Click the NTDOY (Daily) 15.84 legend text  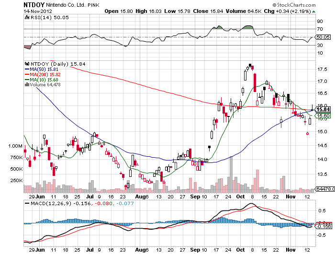click(58, 64)
